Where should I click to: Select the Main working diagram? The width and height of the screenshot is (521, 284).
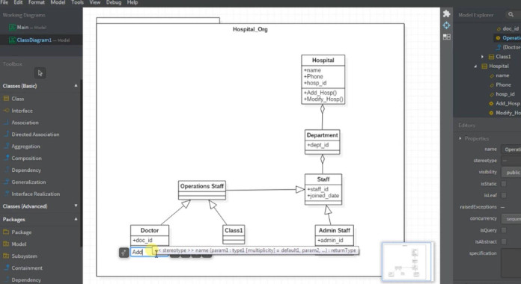coord(41,27)
